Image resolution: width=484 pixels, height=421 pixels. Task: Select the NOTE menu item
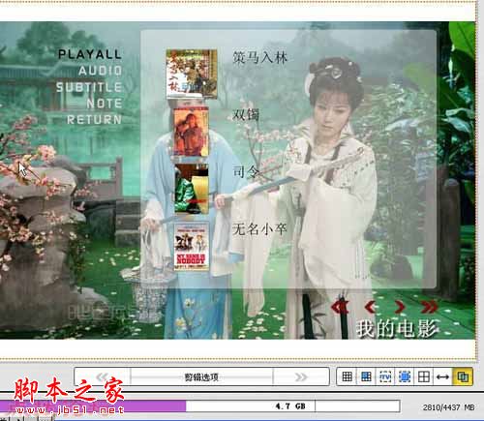(x=105, y=104)
